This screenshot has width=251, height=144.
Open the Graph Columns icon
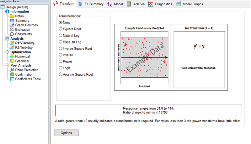click(12, 25)
